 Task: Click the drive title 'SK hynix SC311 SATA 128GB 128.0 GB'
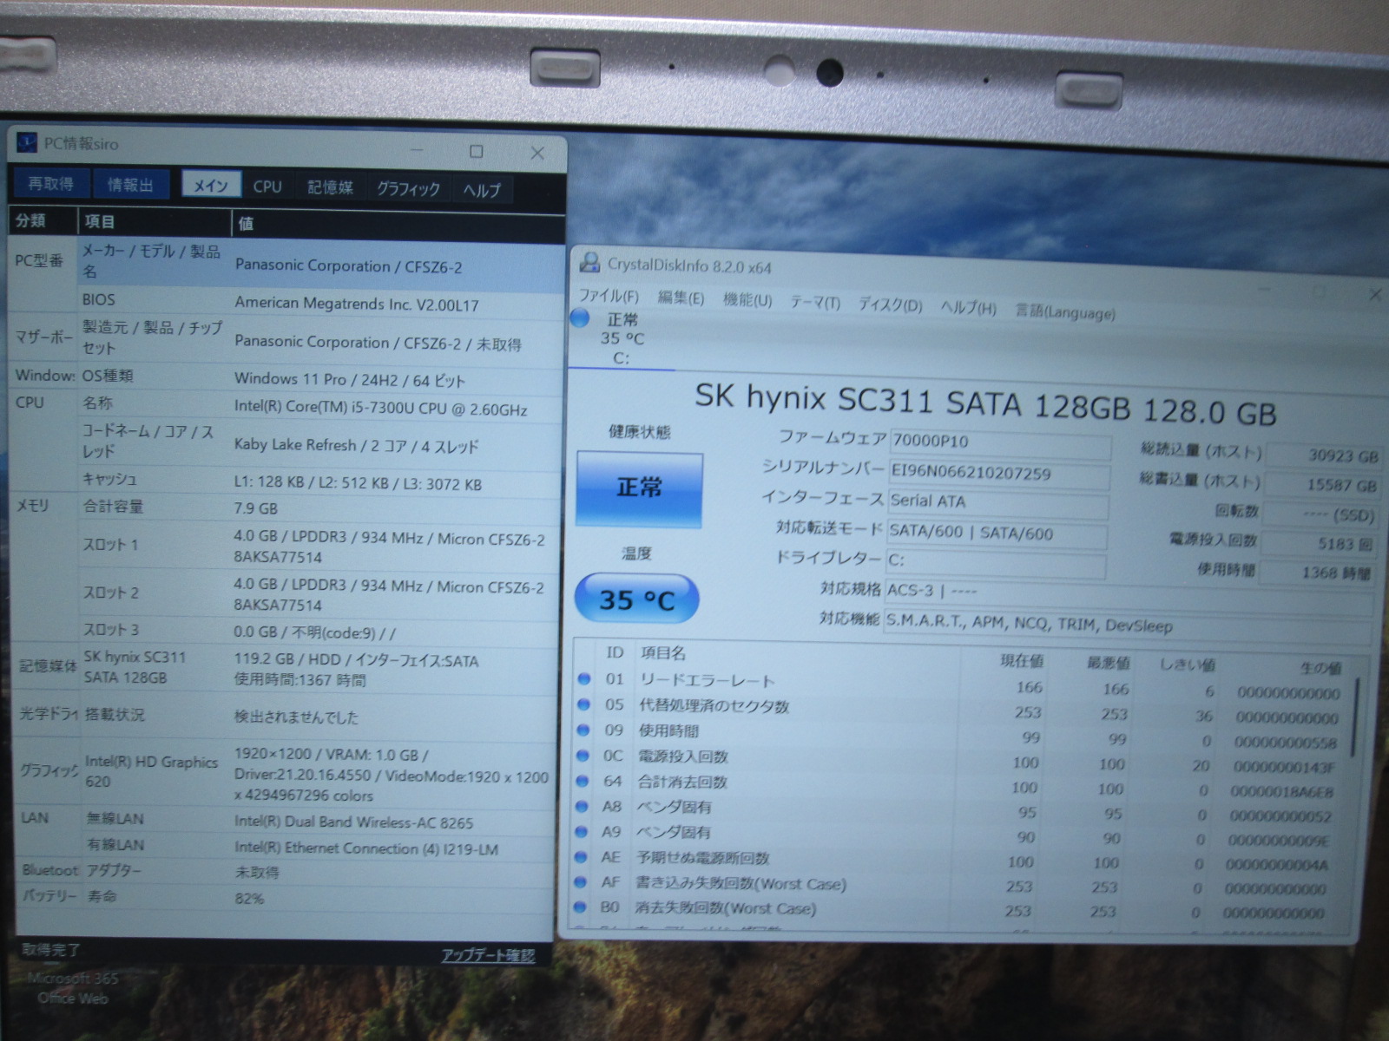click(x=985, y=405)
